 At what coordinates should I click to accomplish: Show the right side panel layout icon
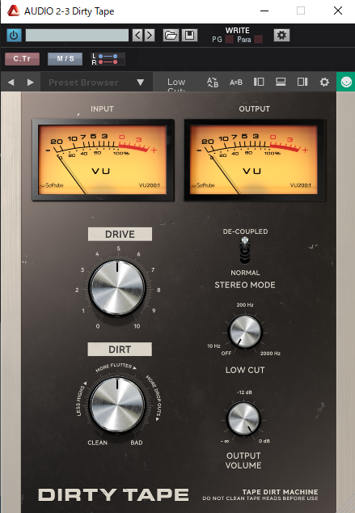point(302,82)
